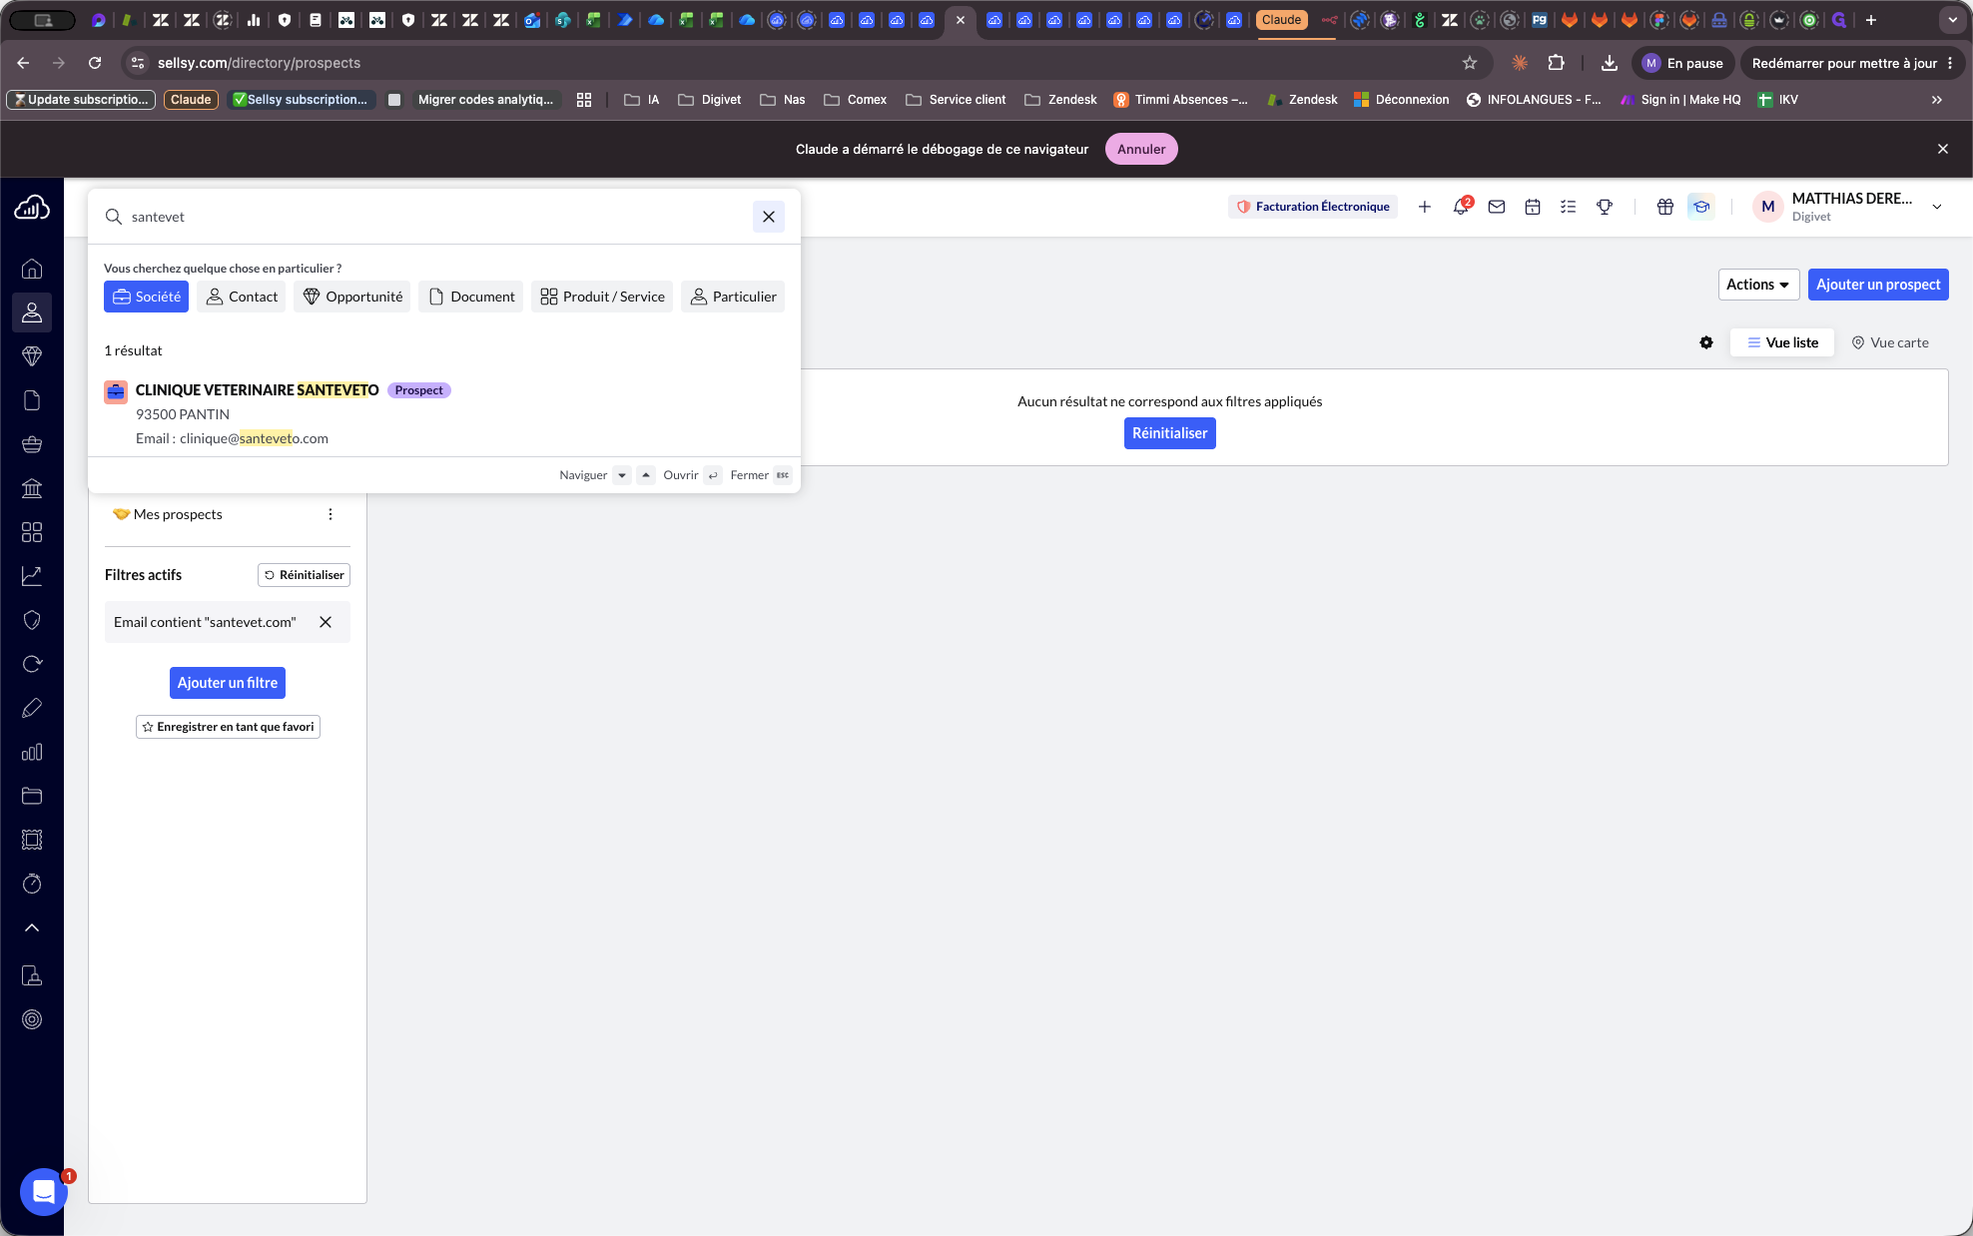Open the line chart icon in sidebar
This screenshot has width=1973, height=1236.
pyautogui.click(x=32, y=576)
